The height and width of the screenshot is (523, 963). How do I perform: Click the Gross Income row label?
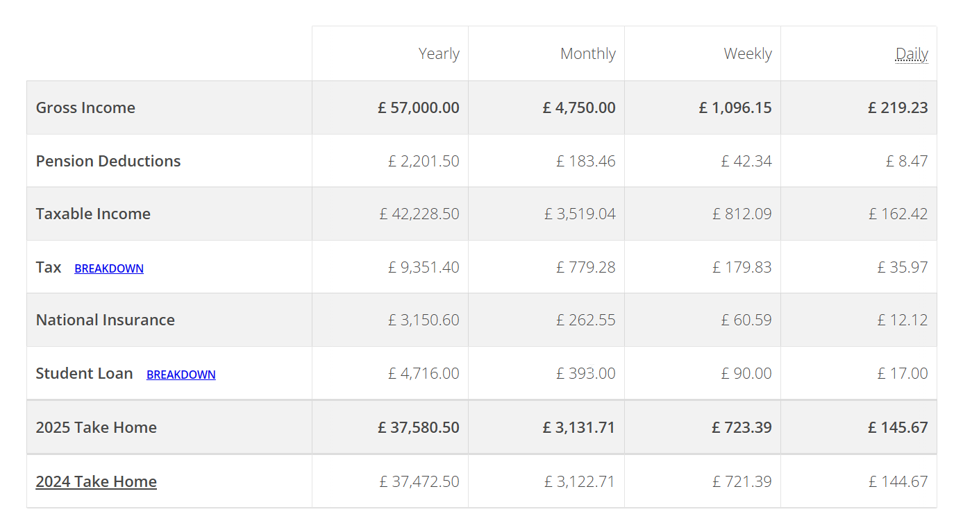click(x=85, y=108)
